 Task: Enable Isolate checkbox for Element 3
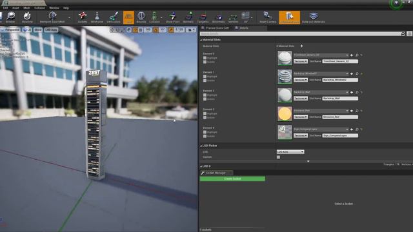coord(205,117)
